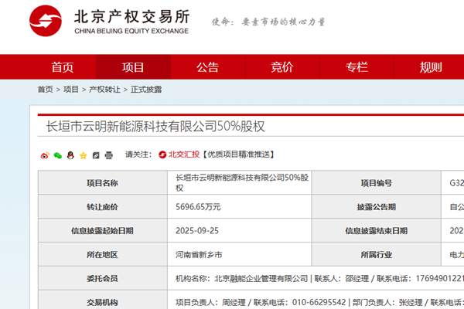Click the Weibo share icon
The width and height of the screenshot is (464, 309).
tap(45, 154)
